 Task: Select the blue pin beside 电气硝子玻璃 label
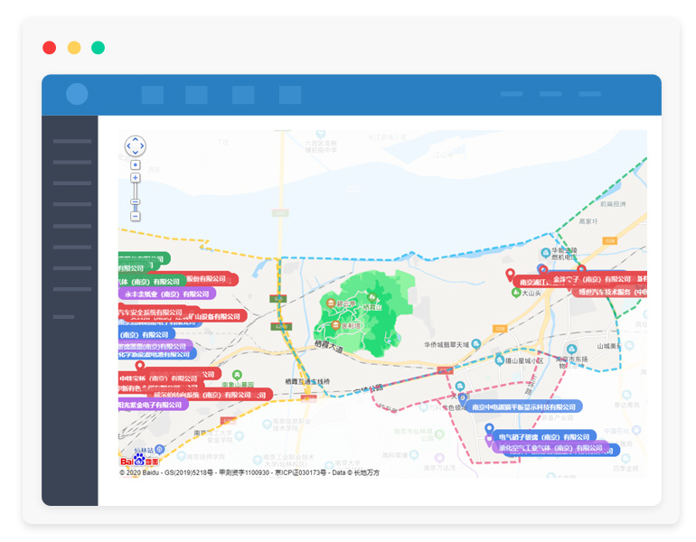coord(489,429)
